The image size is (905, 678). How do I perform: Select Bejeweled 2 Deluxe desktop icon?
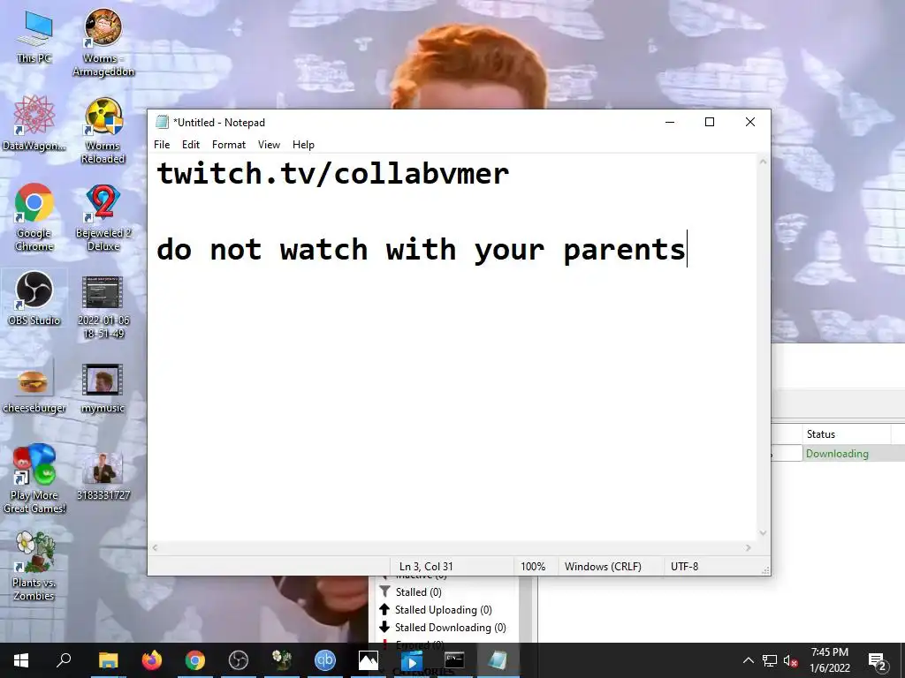click(x=103, y=218)
